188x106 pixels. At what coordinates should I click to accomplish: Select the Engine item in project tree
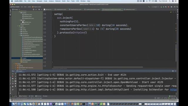click(x=27, y=58)
